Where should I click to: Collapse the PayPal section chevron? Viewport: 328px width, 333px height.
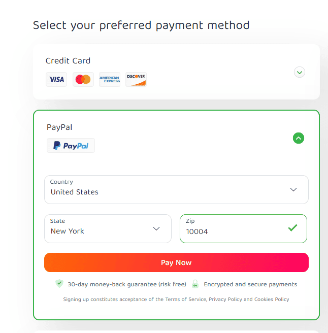[299, 138]
